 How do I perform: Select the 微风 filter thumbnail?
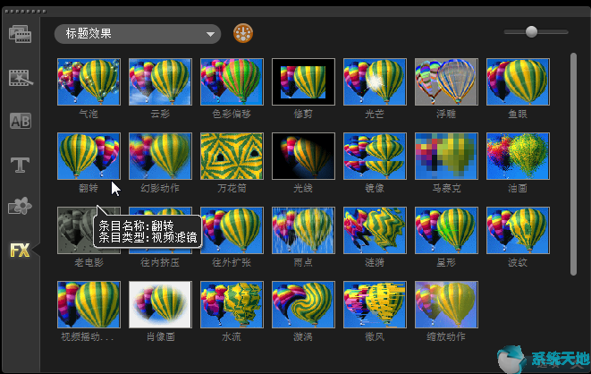tap(375, 304)
